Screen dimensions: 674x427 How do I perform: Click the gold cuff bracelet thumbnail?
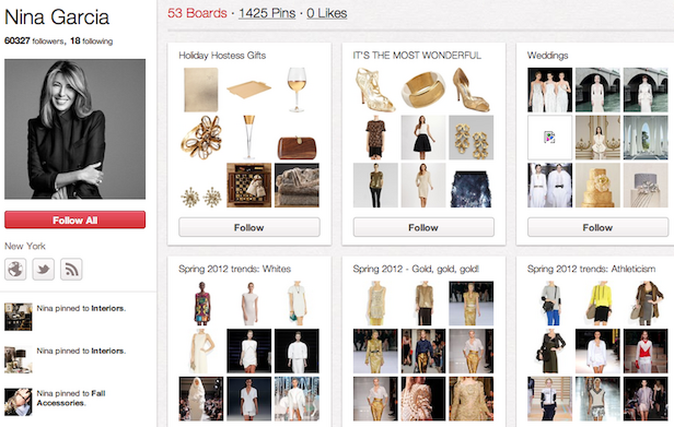coord(423,90)
